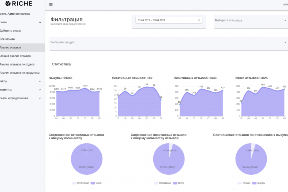This screenshot has width=288, height=192.
Task: Clear the date range with the X icon
Action: click(199, 20)
